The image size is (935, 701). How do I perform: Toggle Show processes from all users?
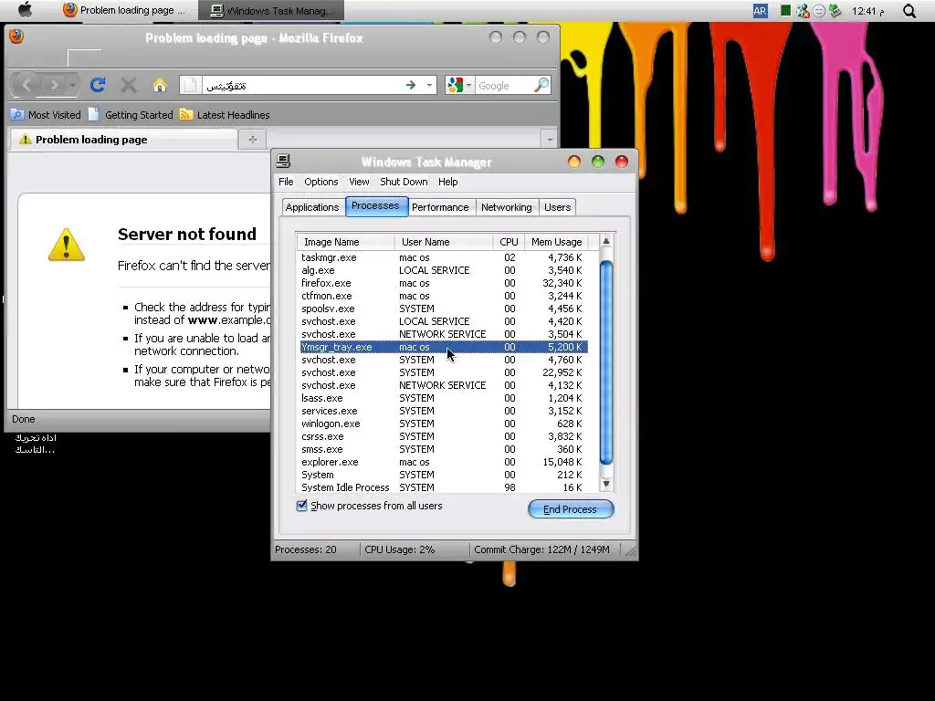coord(301,506)
